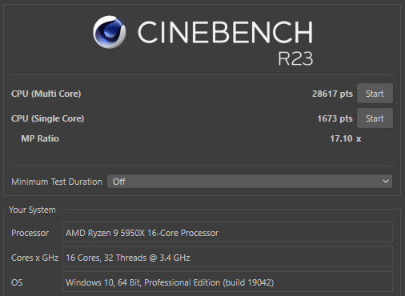Screen dimensions: 405x296
Task: Select the CPU (Multi Core) label
Action: click(46, 94)
